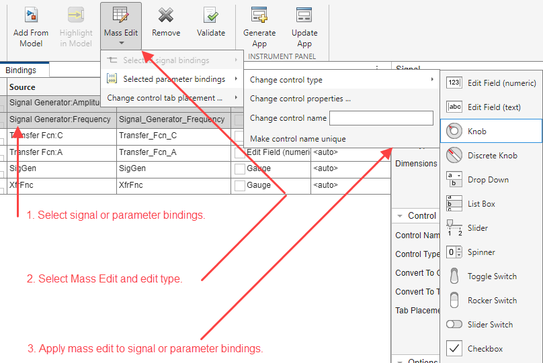The image size is (543, 363).
Task: Click <auto> cell in SigGen row
Action: 350,168
